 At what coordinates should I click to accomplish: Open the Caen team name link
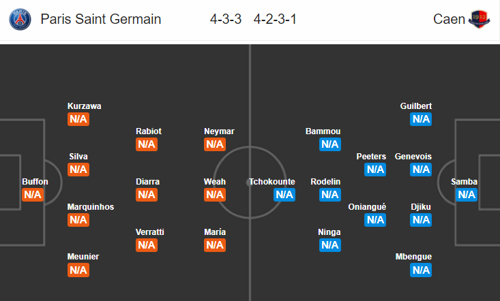[449, 19]
